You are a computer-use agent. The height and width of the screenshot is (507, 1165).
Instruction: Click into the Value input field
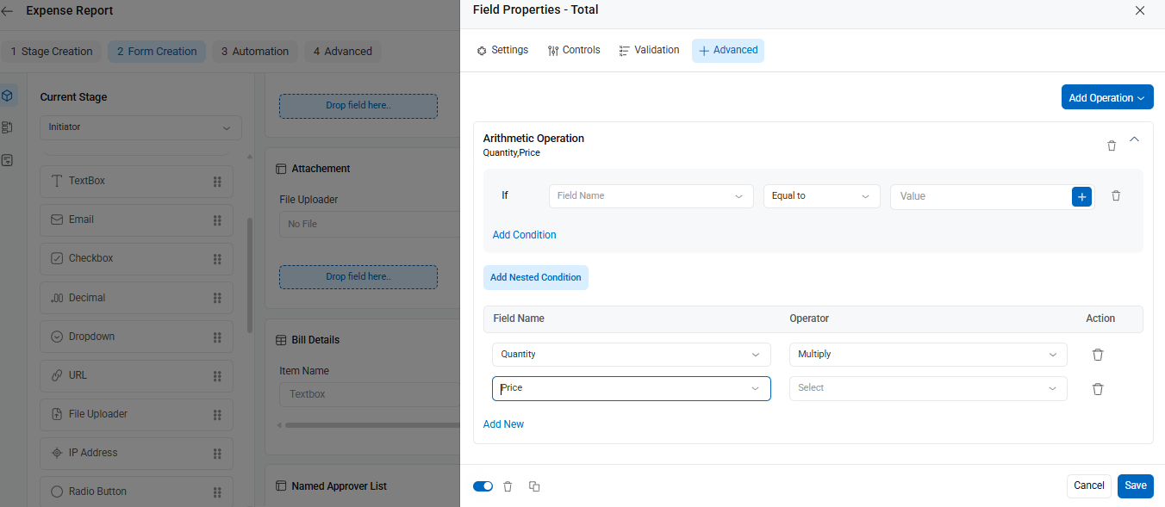pos(981,196)
